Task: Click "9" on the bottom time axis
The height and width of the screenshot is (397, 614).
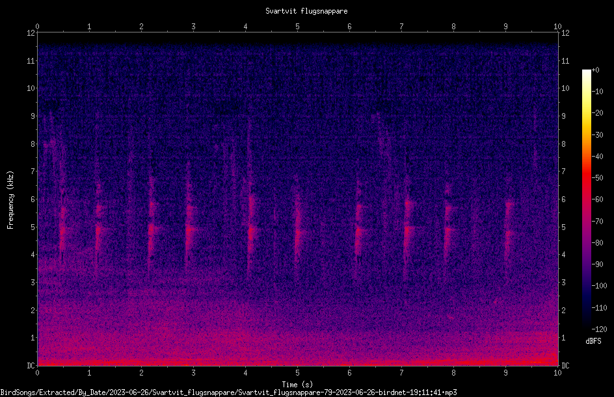Action: pyautogui.click(x=505, y=373)
